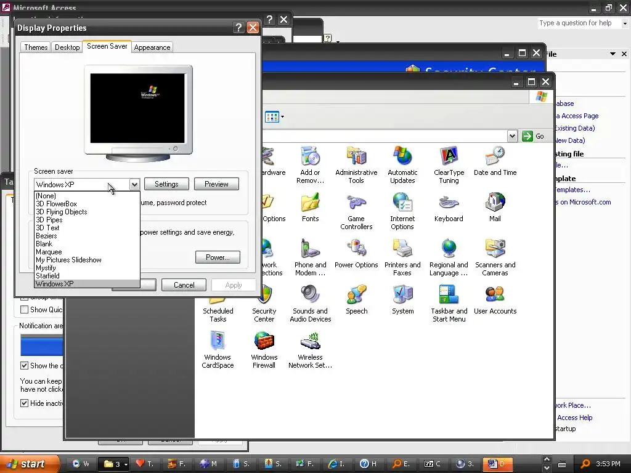The height and width of the screenshot is (473, 631).
Task: Select My Pictures Slideshow option
Action: pyautogui.click(x=87, y=260)
